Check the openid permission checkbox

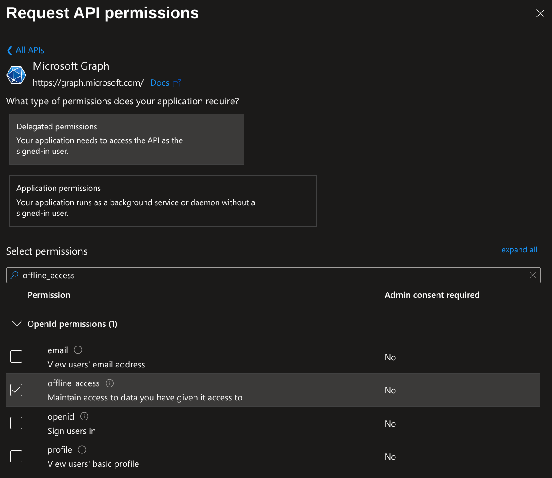[16, 423]
